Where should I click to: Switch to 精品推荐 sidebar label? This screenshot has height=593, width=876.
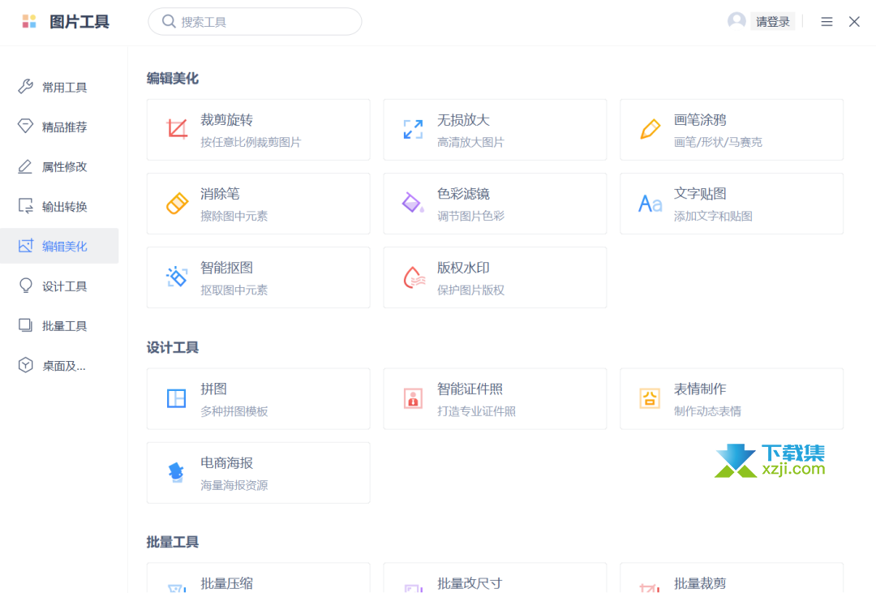pos(65,127)
